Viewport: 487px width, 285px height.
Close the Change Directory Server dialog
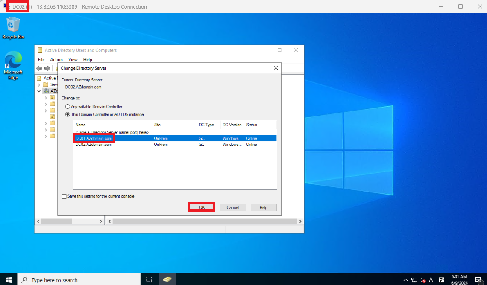pos(276,68)
